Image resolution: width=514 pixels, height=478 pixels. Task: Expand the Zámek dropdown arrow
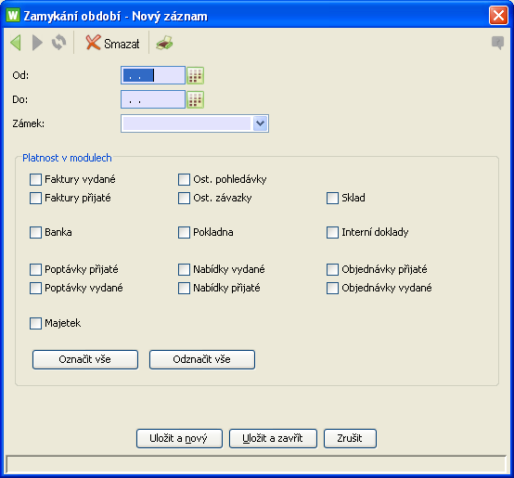click(x=261, y=123)
